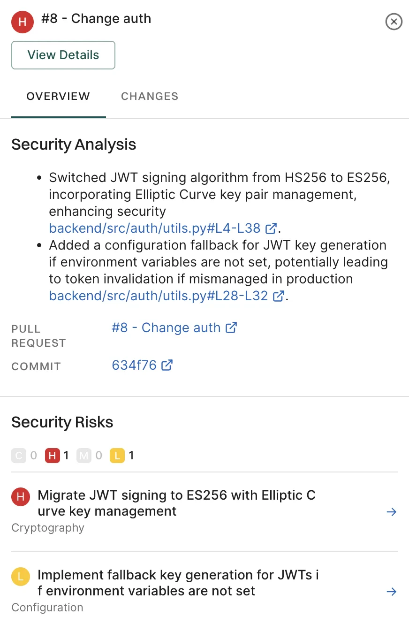
Task: Click the yellow L severity badge on the fallback risk
Action: point(20,577)
